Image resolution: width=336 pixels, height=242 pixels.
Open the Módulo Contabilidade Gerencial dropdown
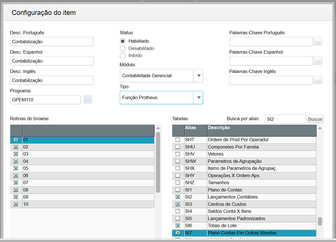coord(161,76)
